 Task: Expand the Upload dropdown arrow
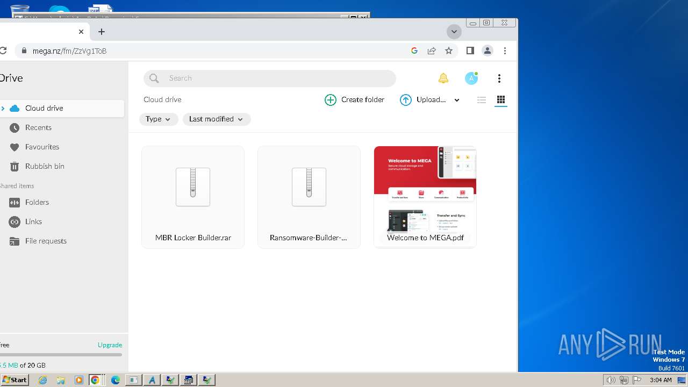pyautogui.click(x=457, y=100)
